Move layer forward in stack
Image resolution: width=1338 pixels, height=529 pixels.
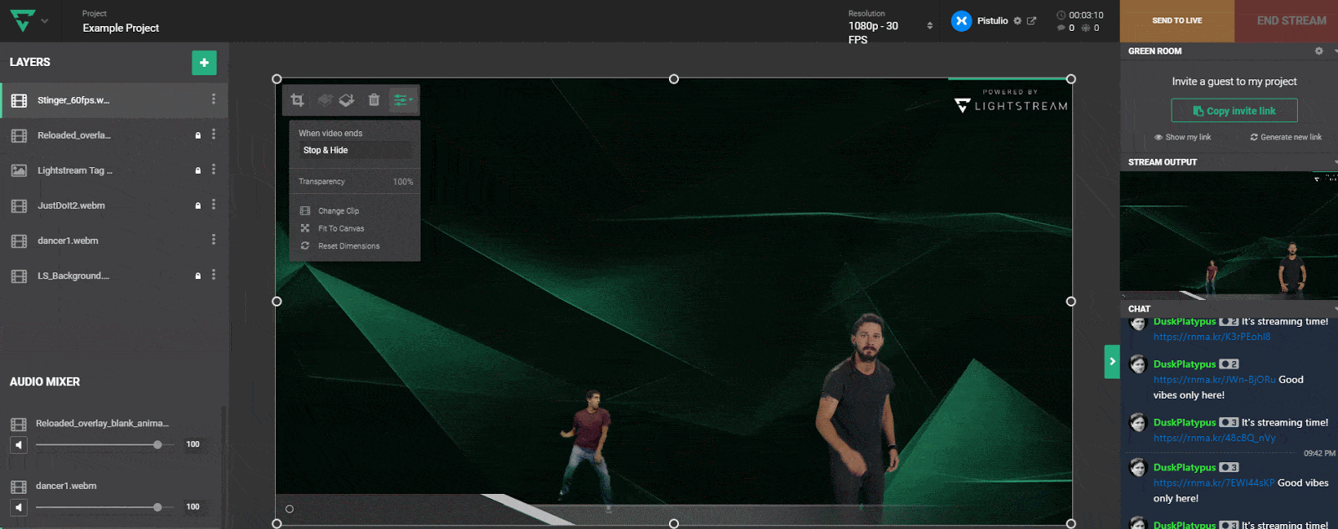point(325,100)
